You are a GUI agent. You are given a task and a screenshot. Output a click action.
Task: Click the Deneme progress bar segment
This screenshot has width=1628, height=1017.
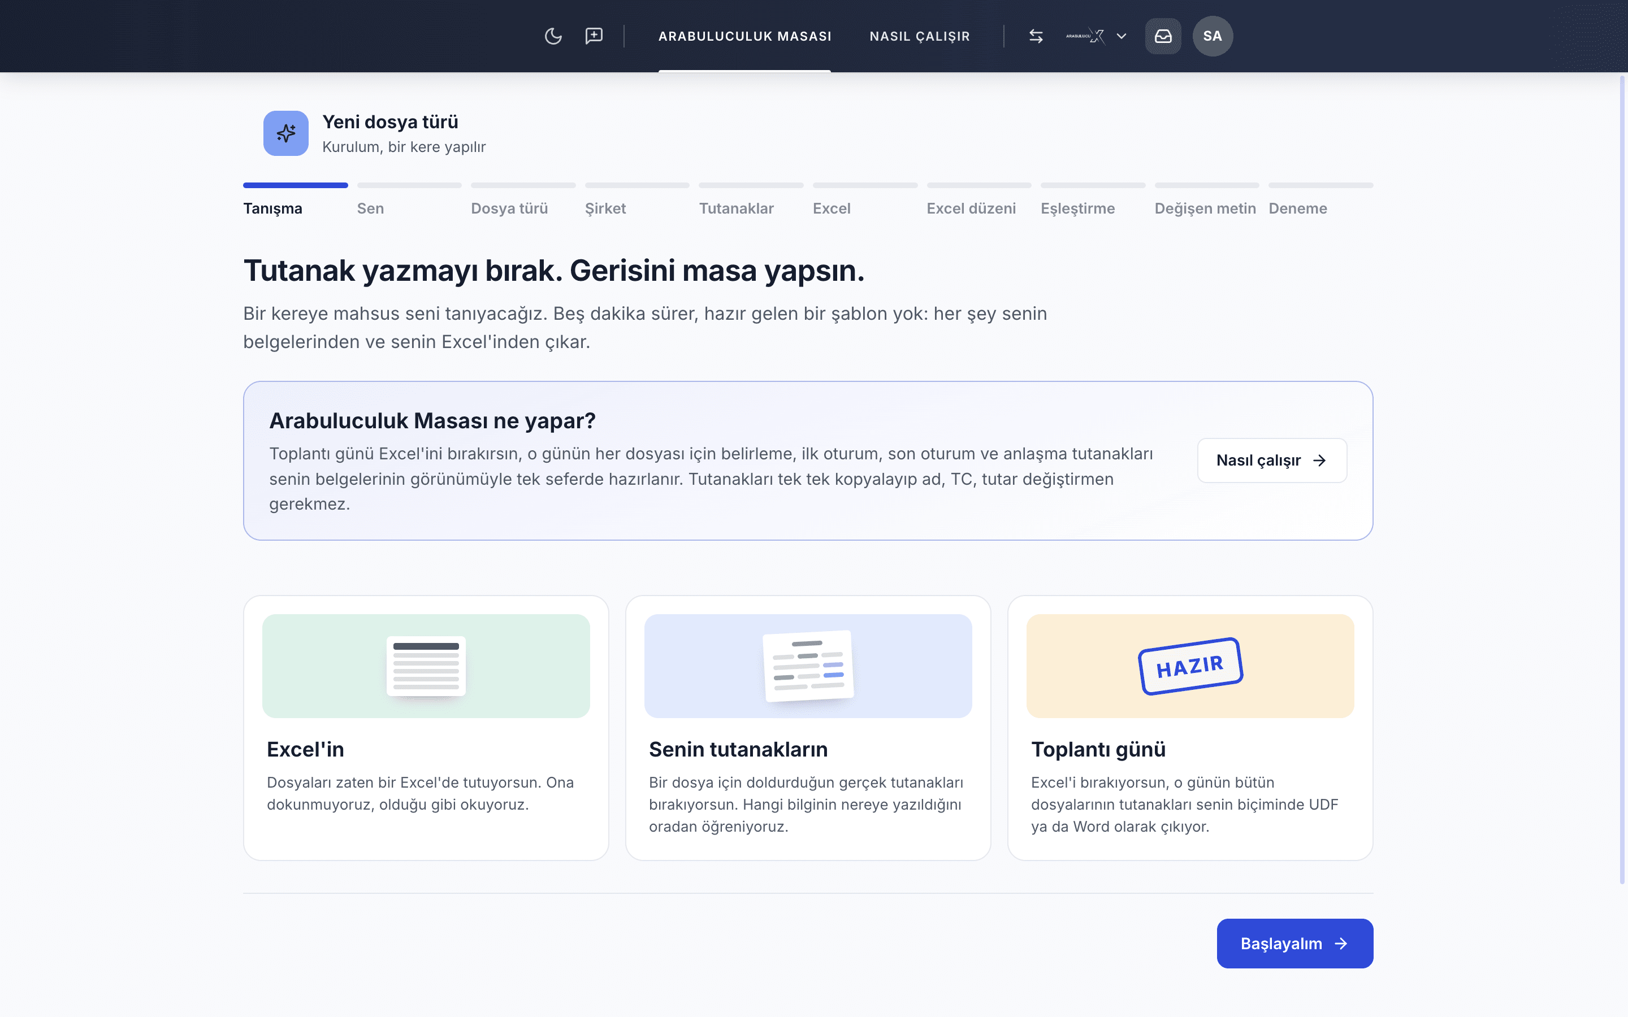(x=1320, y=185)
